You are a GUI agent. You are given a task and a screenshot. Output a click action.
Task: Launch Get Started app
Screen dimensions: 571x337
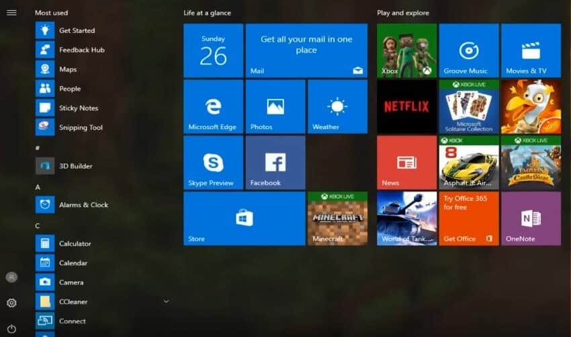pyautogui.click(x=103, y=31)
